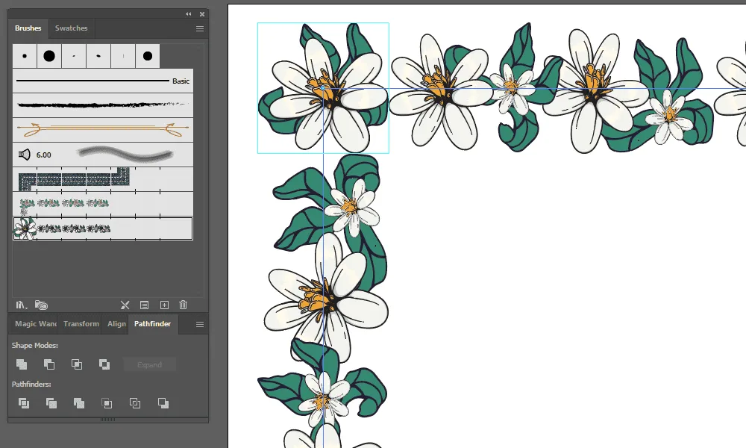Screen dimensions: 746x448
Task: Select the small oval calligraphic brush
Action: tap(98, 56)
